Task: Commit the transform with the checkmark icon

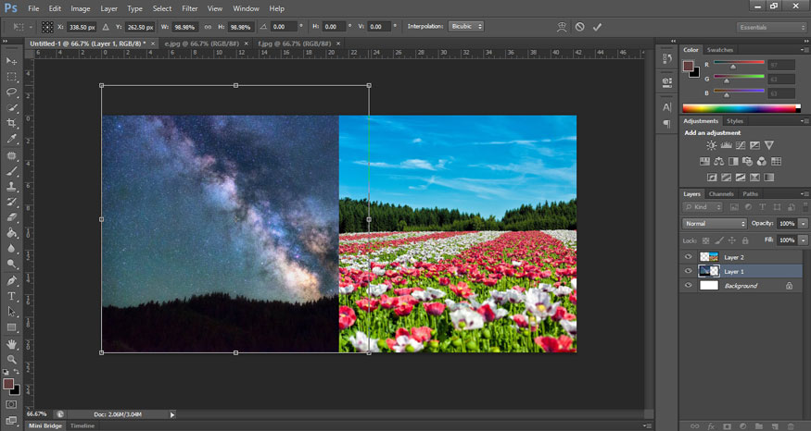Action: click(597, 27)
